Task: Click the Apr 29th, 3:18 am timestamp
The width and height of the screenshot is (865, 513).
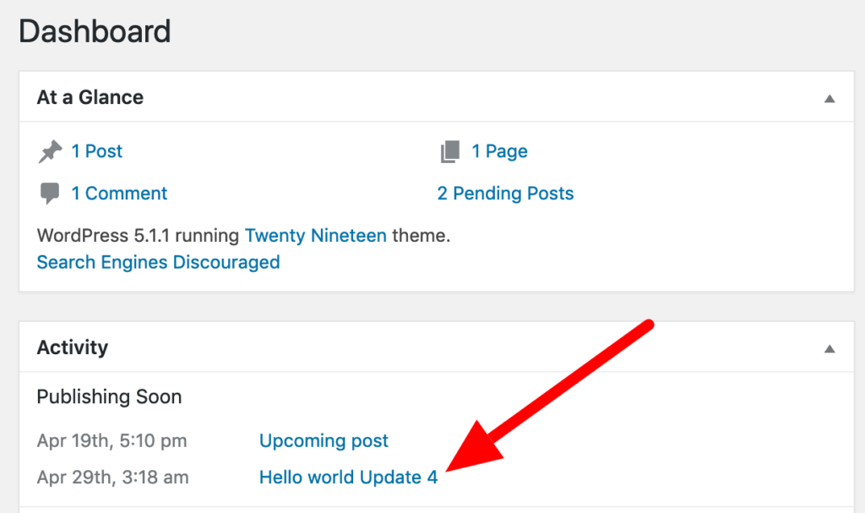Action: point(112,478)
